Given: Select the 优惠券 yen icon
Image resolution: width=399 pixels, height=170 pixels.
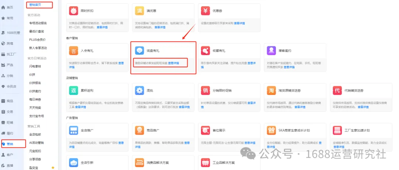Looking at the screenshot, I should (x=205, y=11).
